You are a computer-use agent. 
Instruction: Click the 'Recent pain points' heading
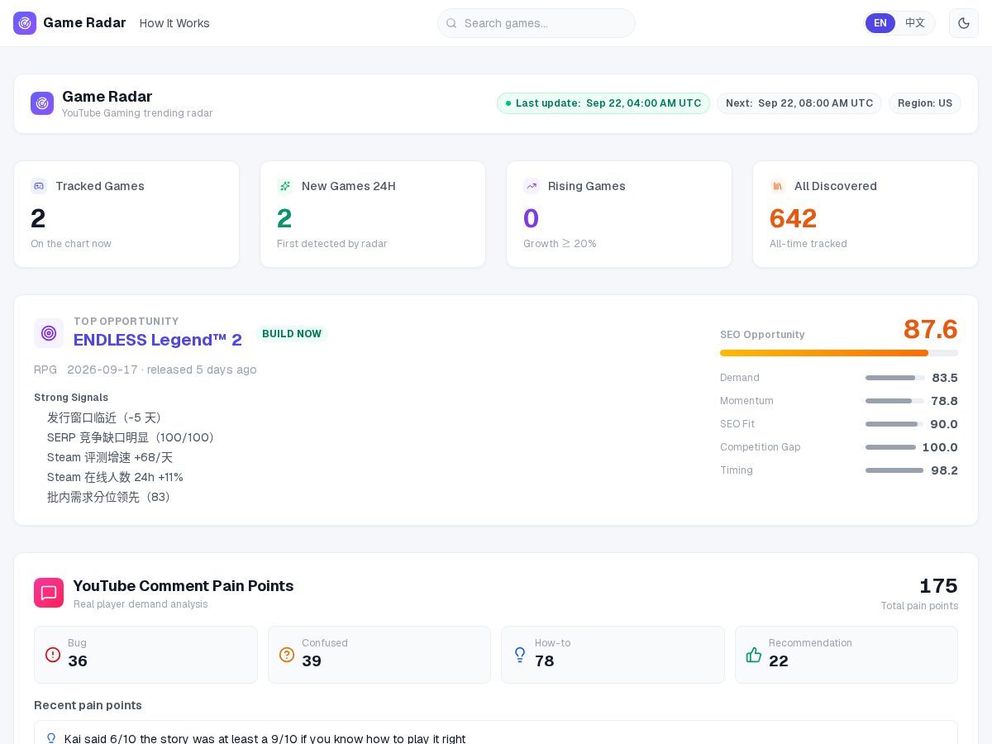[88, 705]
